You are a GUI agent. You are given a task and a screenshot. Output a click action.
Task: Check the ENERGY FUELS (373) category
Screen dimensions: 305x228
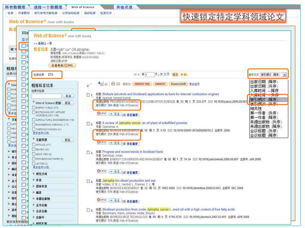[x=34, y=107]
